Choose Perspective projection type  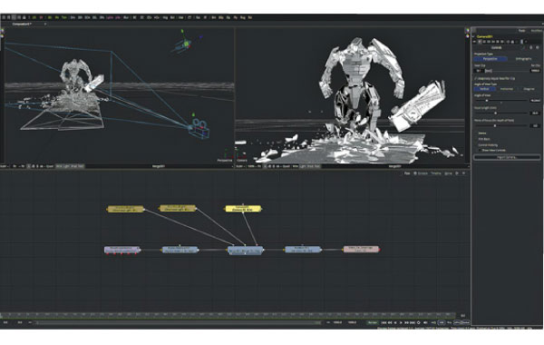pos(491,59)
